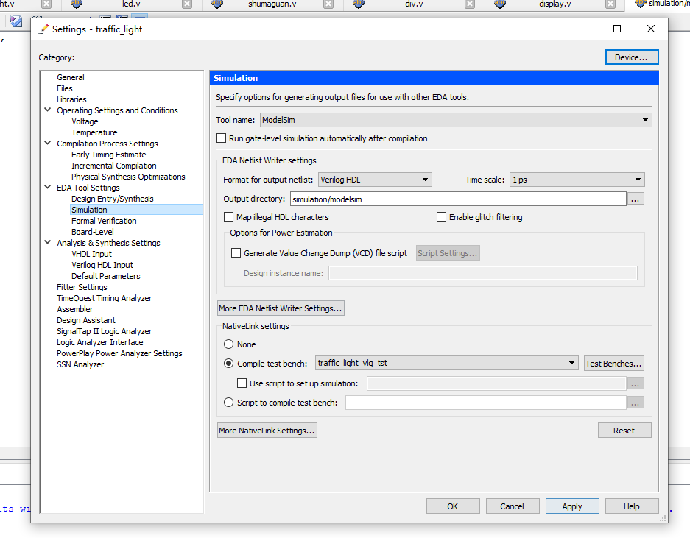690x538 pixels.
Task: Click the abc file icon on display.v tab
Action: pyautogui.click(x=500, y=4)
